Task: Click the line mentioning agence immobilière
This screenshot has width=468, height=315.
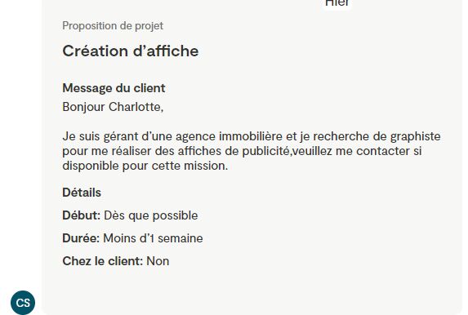Action: pos(252,136)
